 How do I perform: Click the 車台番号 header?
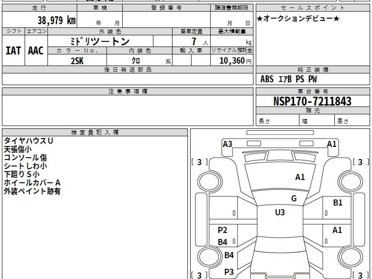(313, 91)
